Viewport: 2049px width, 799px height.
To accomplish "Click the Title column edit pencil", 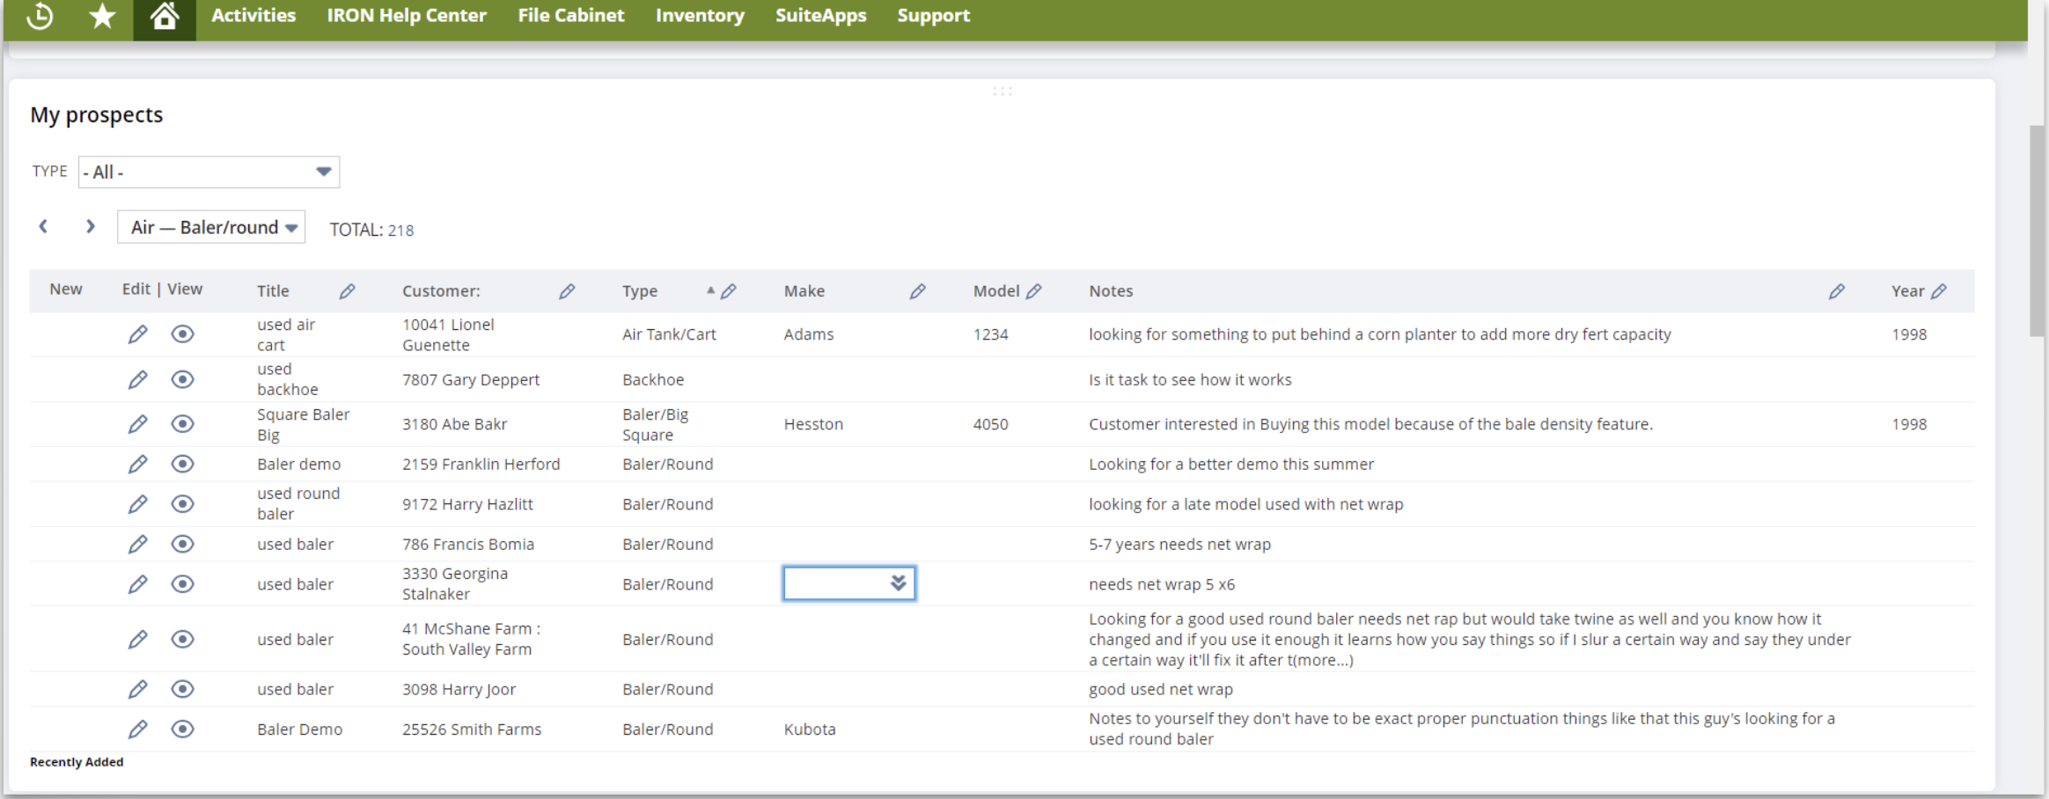I will click(348, 291).
